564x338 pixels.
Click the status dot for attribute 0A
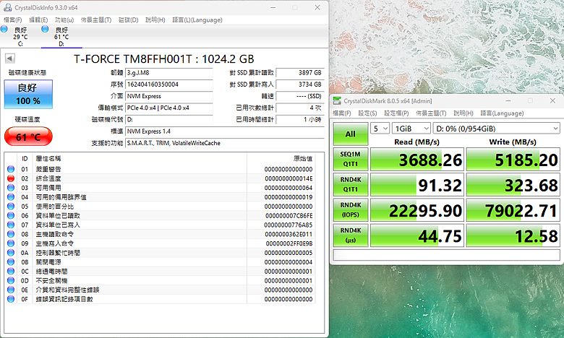coord(11,253)
